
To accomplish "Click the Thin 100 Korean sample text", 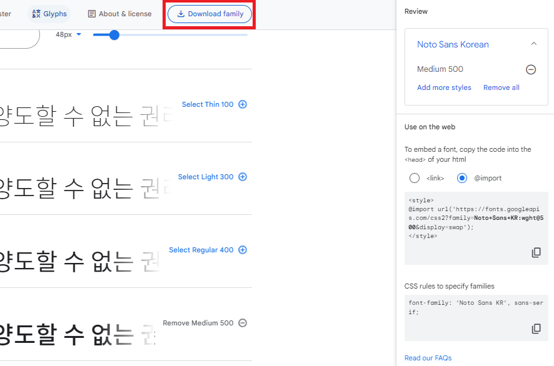I will point(86,116).
